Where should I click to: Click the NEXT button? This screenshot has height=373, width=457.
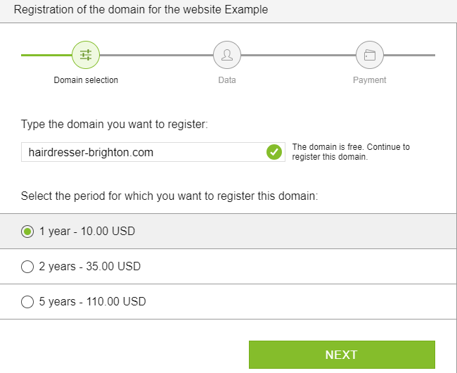[342, 355]
